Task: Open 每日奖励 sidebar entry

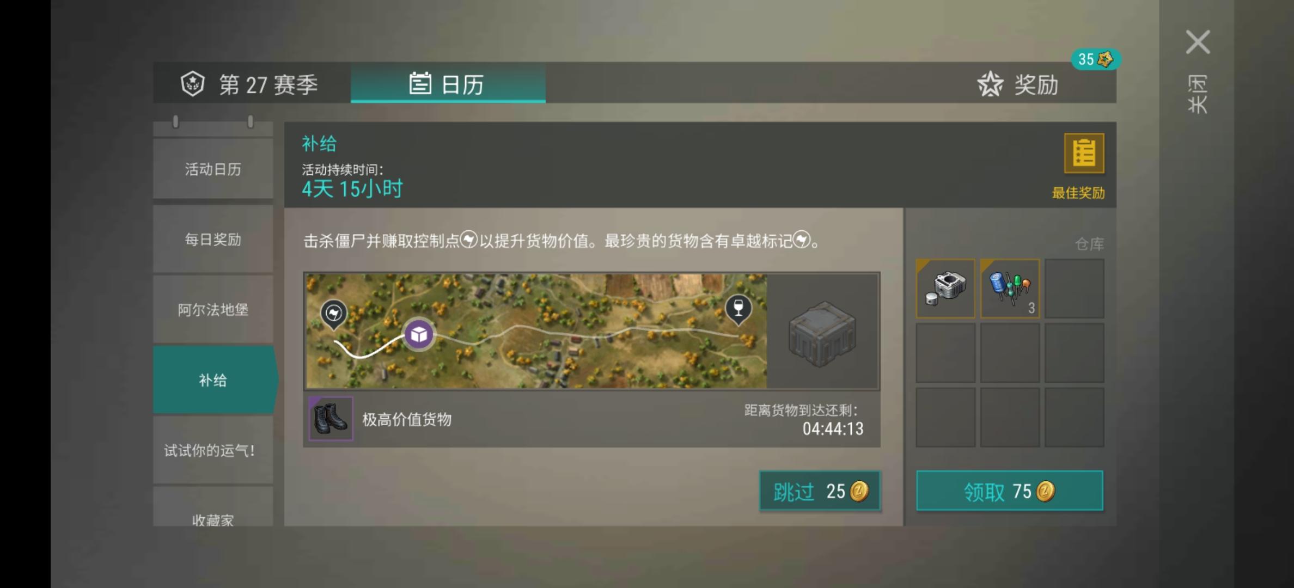Action: pos(213,239)
